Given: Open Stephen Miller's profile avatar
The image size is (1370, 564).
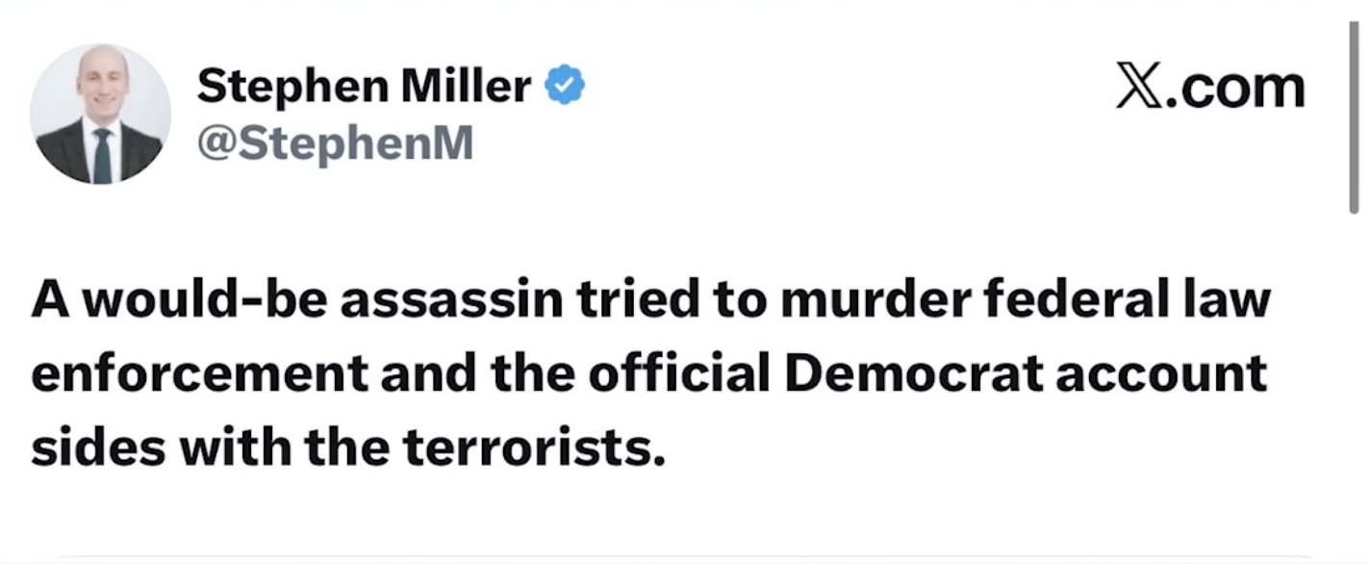Looking at the screenshot, I should click(100, 114).
